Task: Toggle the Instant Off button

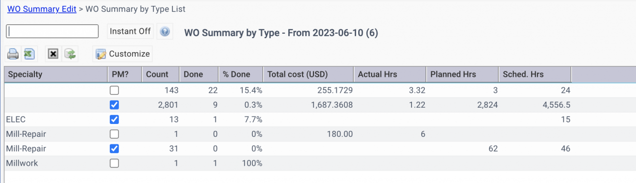Action: click(130, 31)
